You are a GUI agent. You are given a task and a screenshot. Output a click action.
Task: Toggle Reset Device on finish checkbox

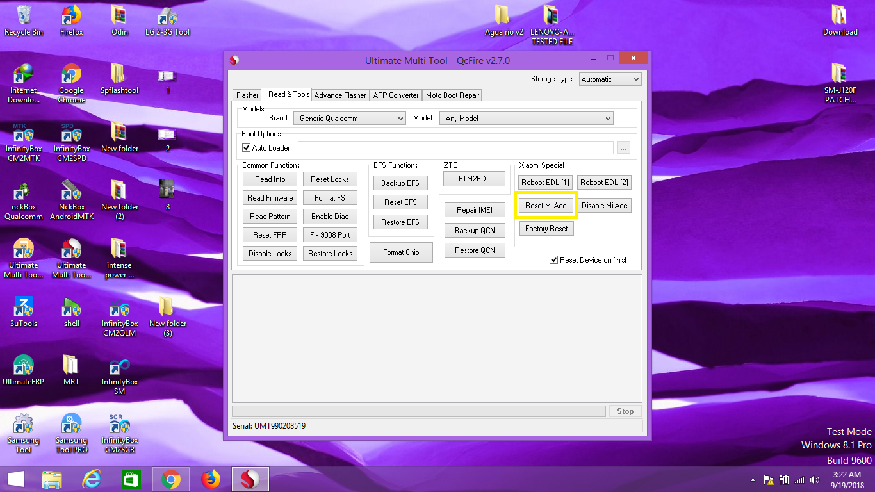[554, 260]
